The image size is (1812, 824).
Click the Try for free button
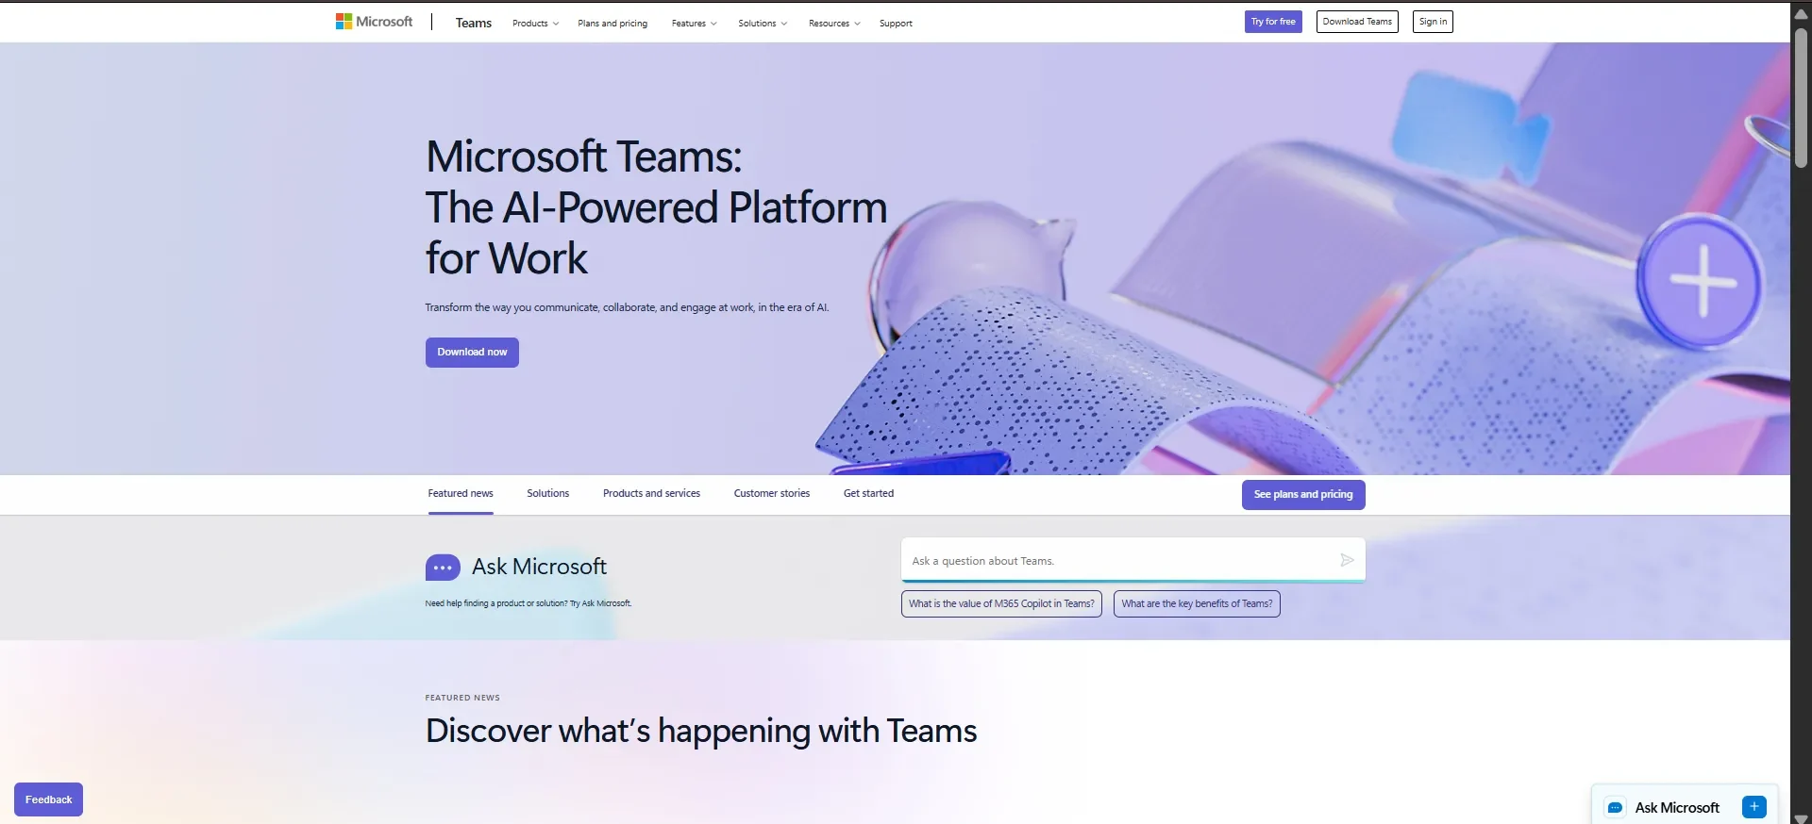[x=1273, y=22]
